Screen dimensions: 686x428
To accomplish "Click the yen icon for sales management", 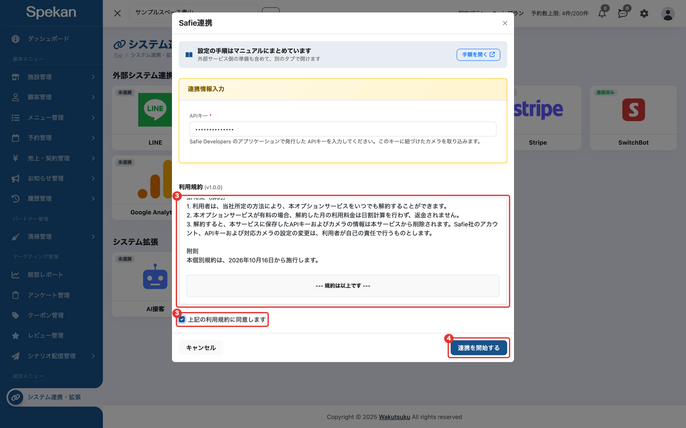I will [15, 158].
